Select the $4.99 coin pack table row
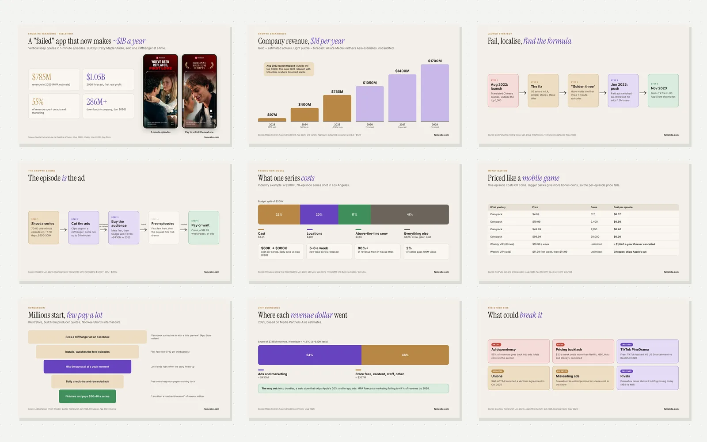The width and height of the screenshot is (707, 442). click(583, 214)
